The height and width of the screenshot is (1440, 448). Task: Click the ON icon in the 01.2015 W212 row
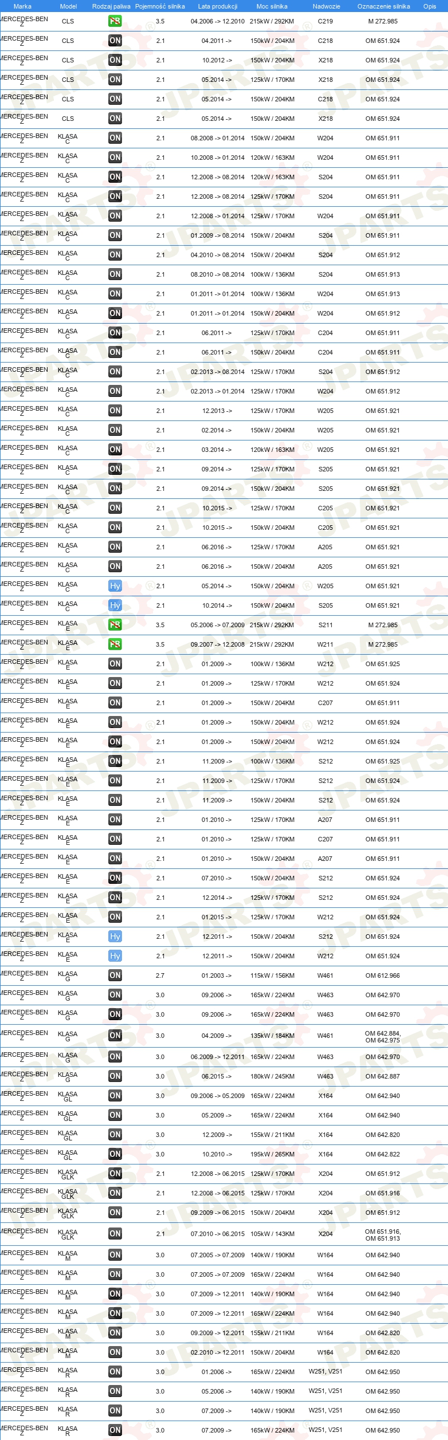pos(115,917)
